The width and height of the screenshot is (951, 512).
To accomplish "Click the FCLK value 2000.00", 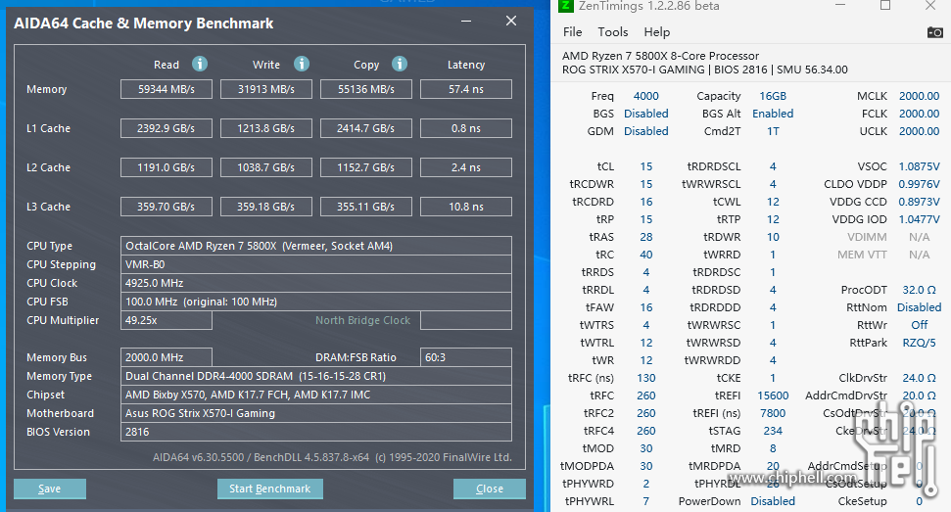I will (919, 114).
